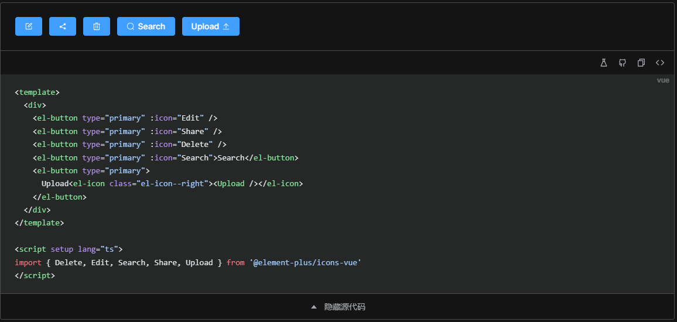Click the Upload button
Image resolution: width=677 pixels, height=322 pixels.
tap(211, 26)
